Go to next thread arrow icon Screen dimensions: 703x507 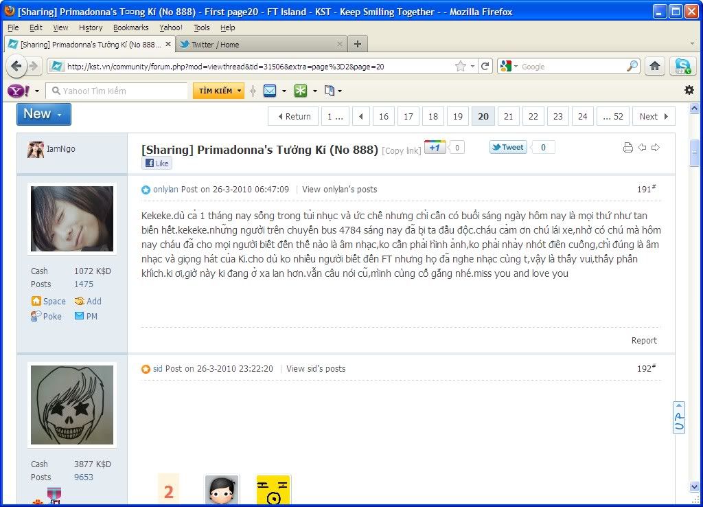pos(656,147)
